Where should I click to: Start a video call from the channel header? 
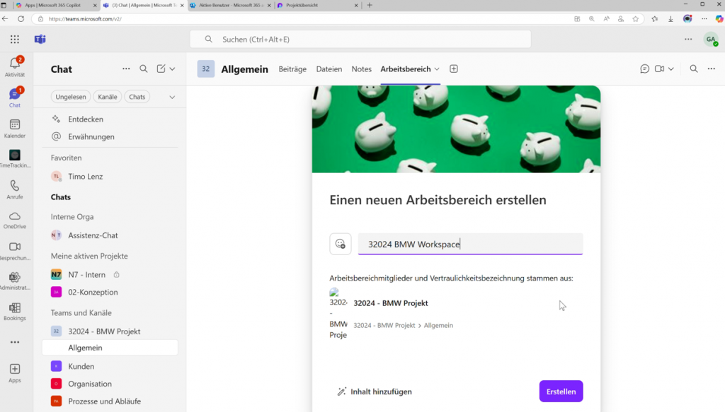click(660, 69)
